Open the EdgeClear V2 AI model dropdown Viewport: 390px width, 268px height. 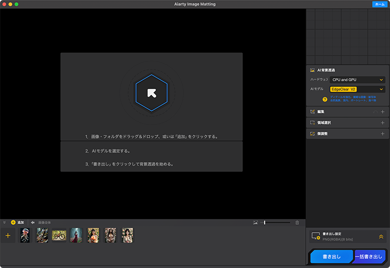(357, 89)
